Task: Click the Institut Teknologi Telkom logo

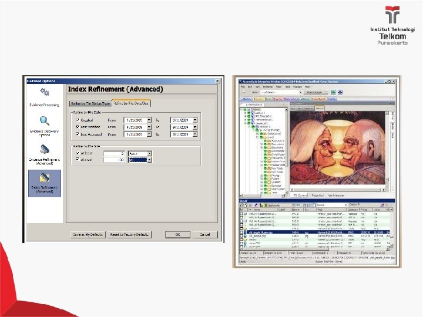Action: [x=392, y=25]
